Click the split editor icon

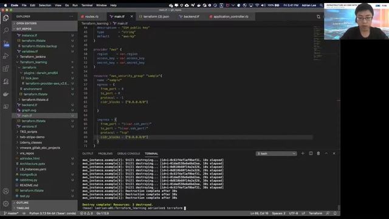coord(318,16)
